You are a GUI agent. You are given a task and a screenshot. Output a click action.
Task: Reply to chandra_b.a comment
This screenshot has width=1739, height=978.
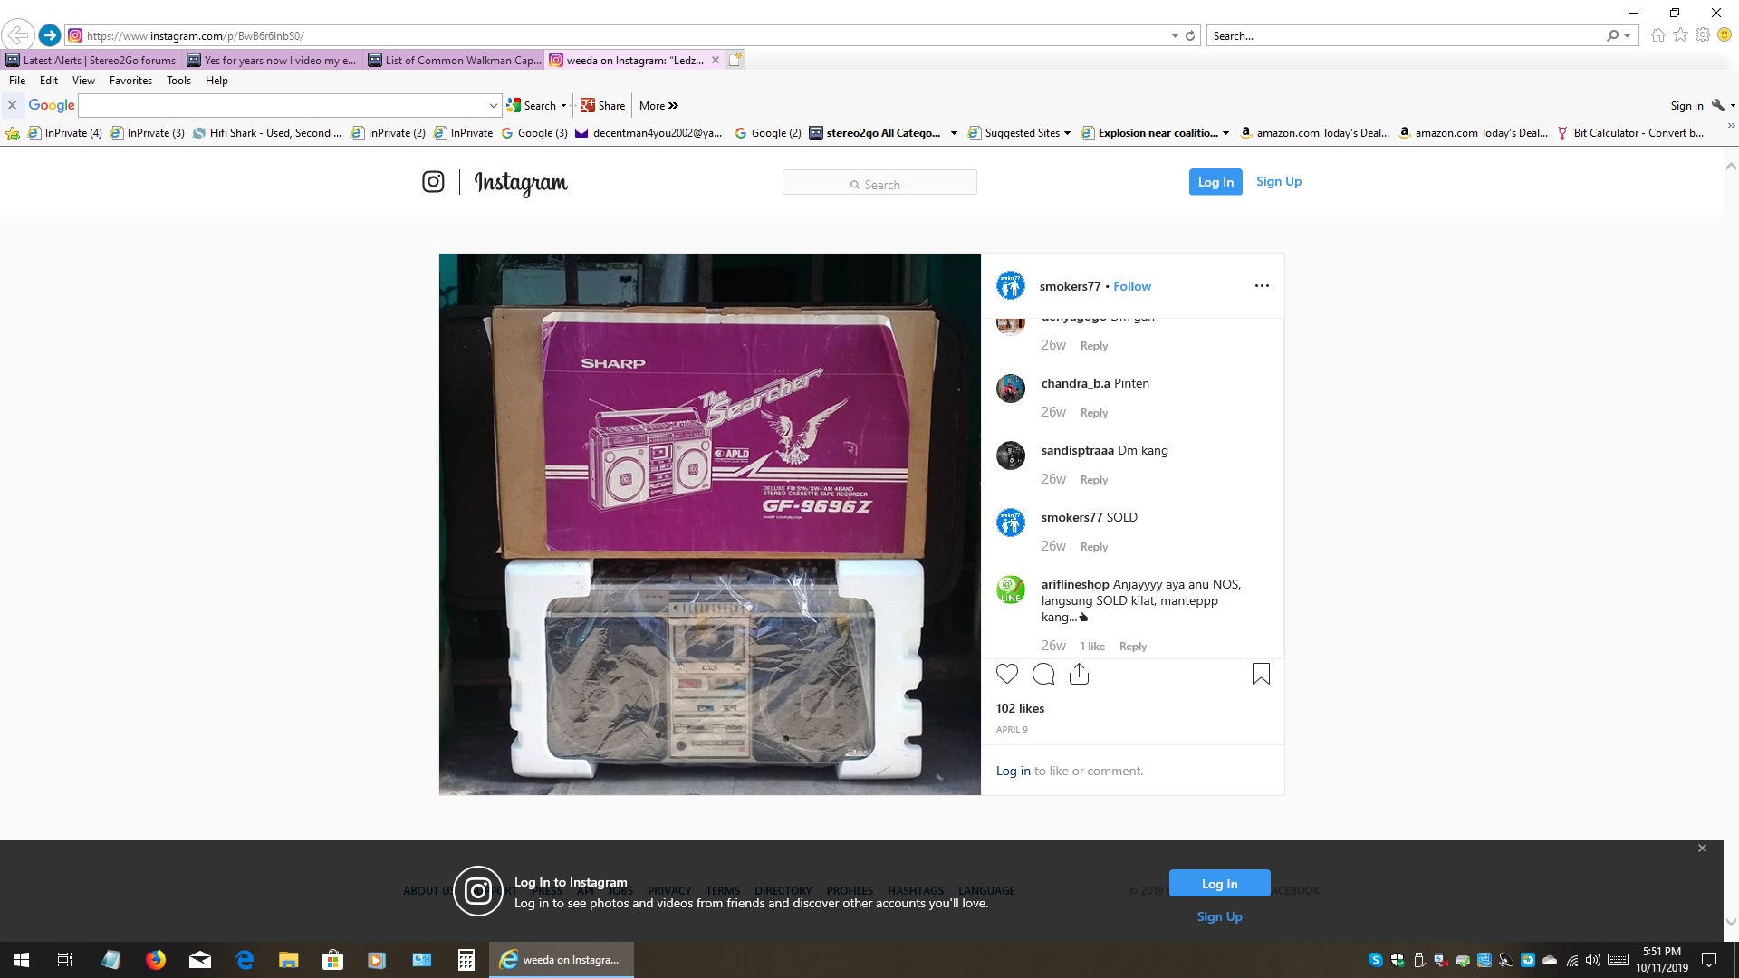point(1094,413)
